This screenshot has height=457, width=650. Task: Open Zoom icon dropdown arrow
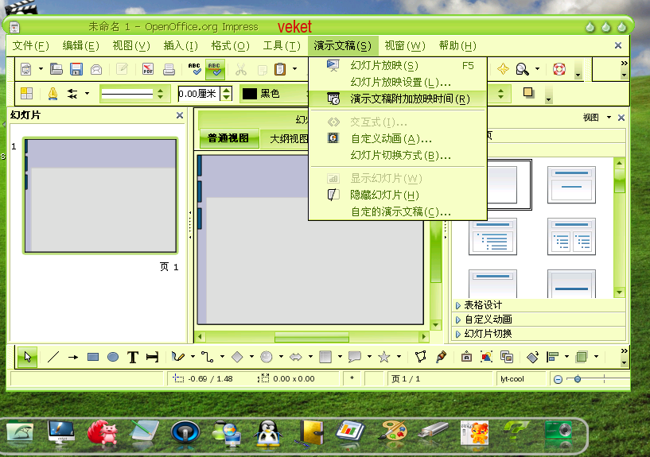[x=537, y=68]
